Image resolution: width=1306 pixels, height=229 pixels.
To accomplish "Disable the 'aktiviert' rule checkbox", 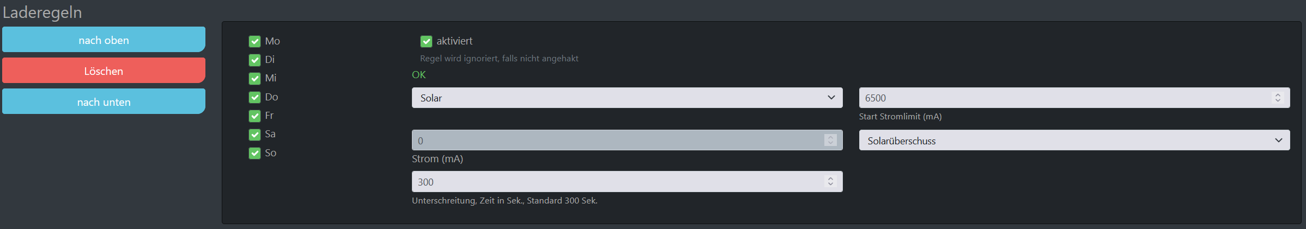I will pyautogui.click(x=426, y=41).
